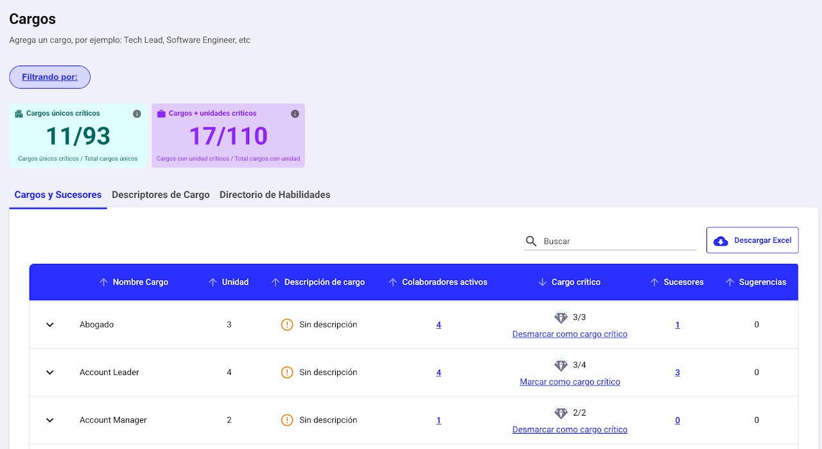Mark Account Leader as critical position
Viewport: 822px width, 449px height.
tap(570, 382)
